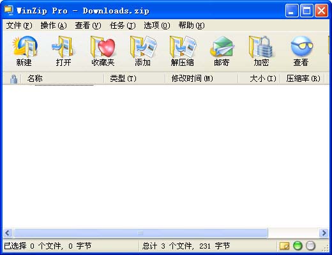332x255 pixels.
Task: Click the yellow folder status bar icon
Action: pos(284,246)
